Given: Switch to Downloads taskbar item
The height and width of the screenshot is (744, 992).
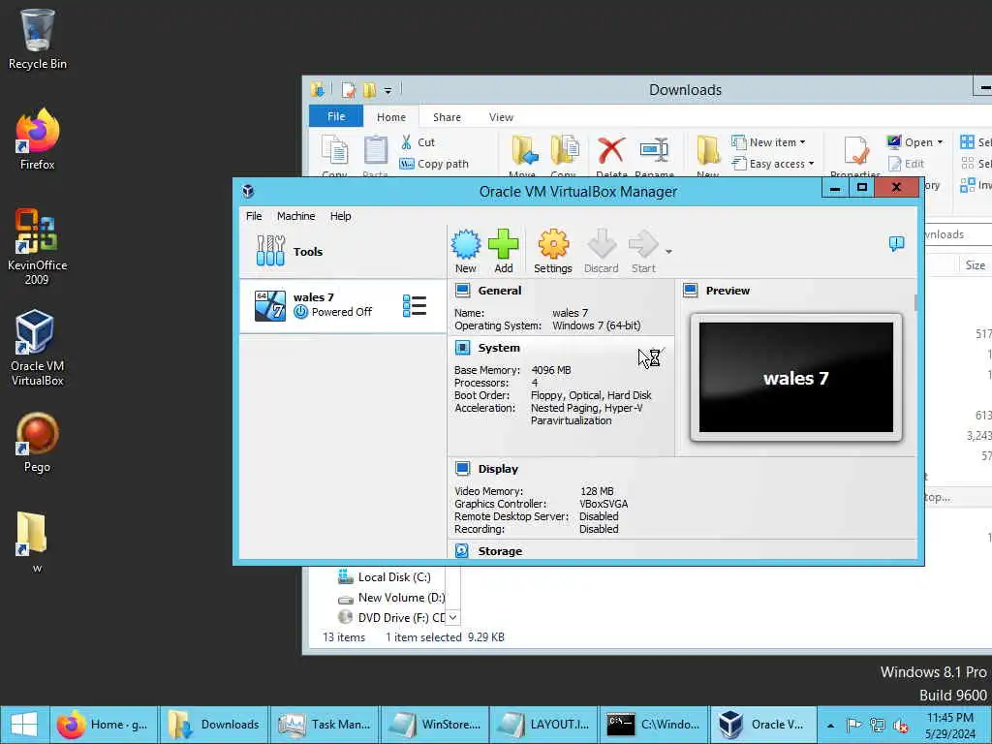Looking at the screenshot, I should (214, 725).
